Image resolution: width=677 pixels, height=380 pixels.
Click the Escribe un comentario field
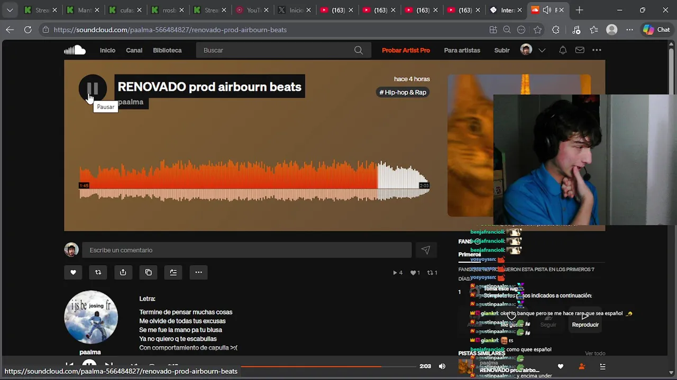click(x=246, y=250)
